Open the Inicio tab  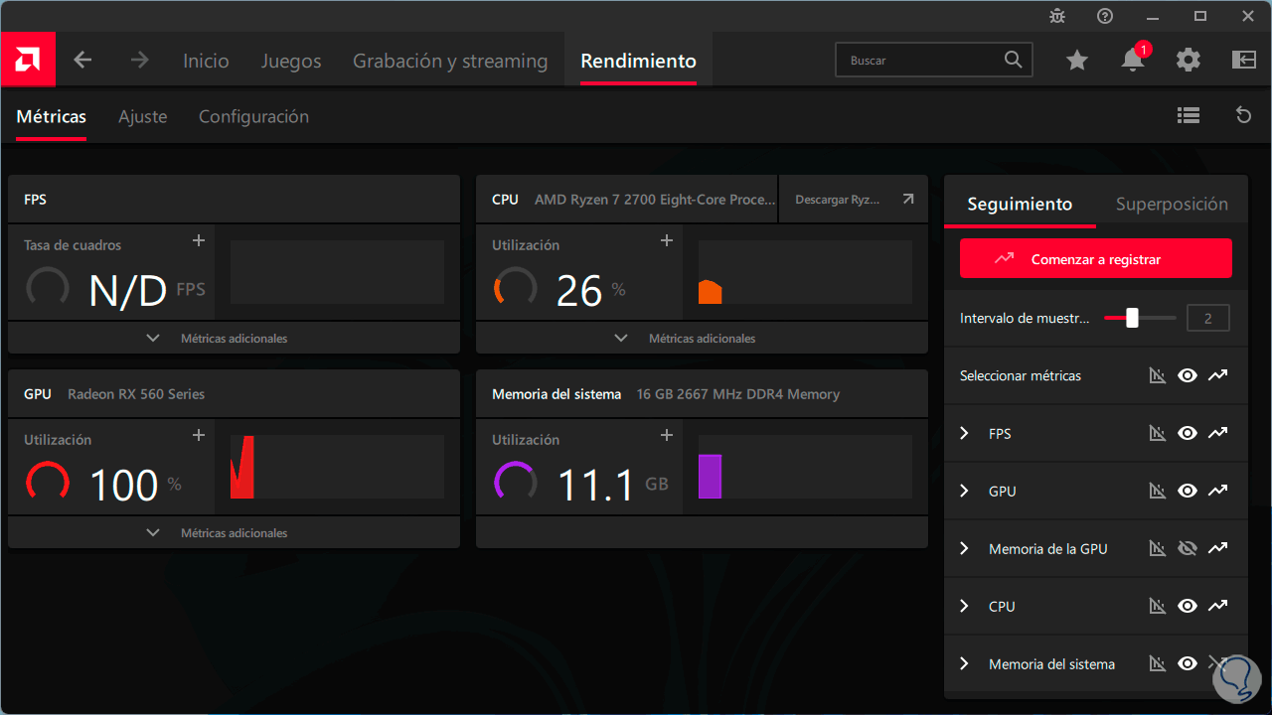206,61
